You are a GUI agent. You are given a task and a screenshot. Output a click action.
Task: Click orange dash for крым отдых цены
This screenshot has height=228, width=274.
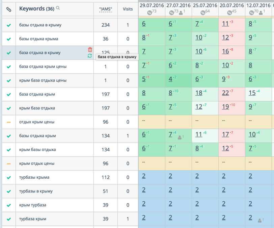click(9, 164)
